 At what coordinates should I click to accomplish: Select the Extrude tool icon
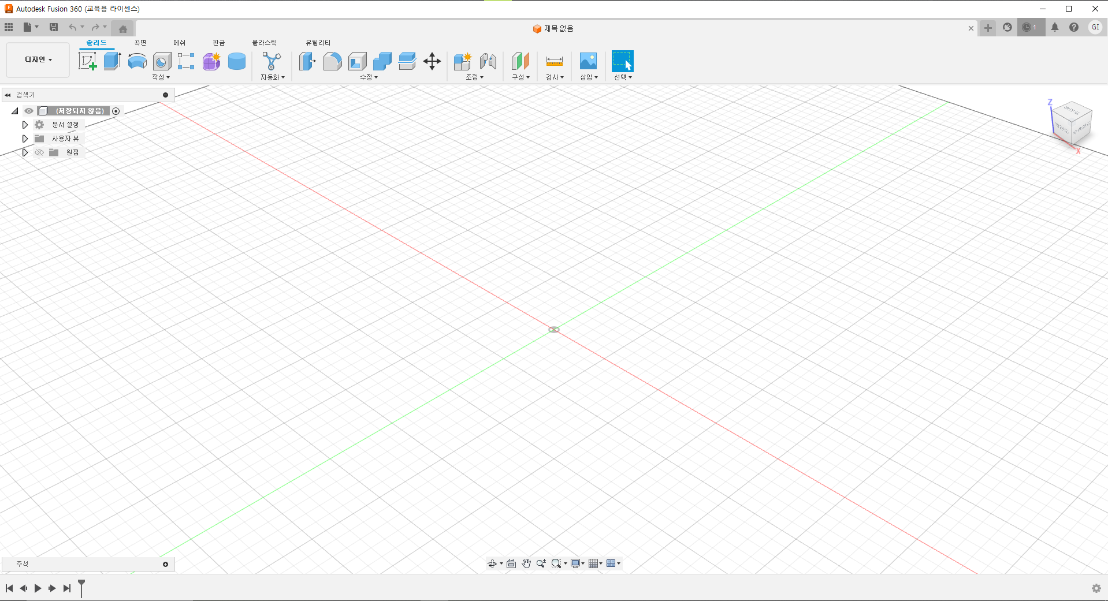click(112, 61)
